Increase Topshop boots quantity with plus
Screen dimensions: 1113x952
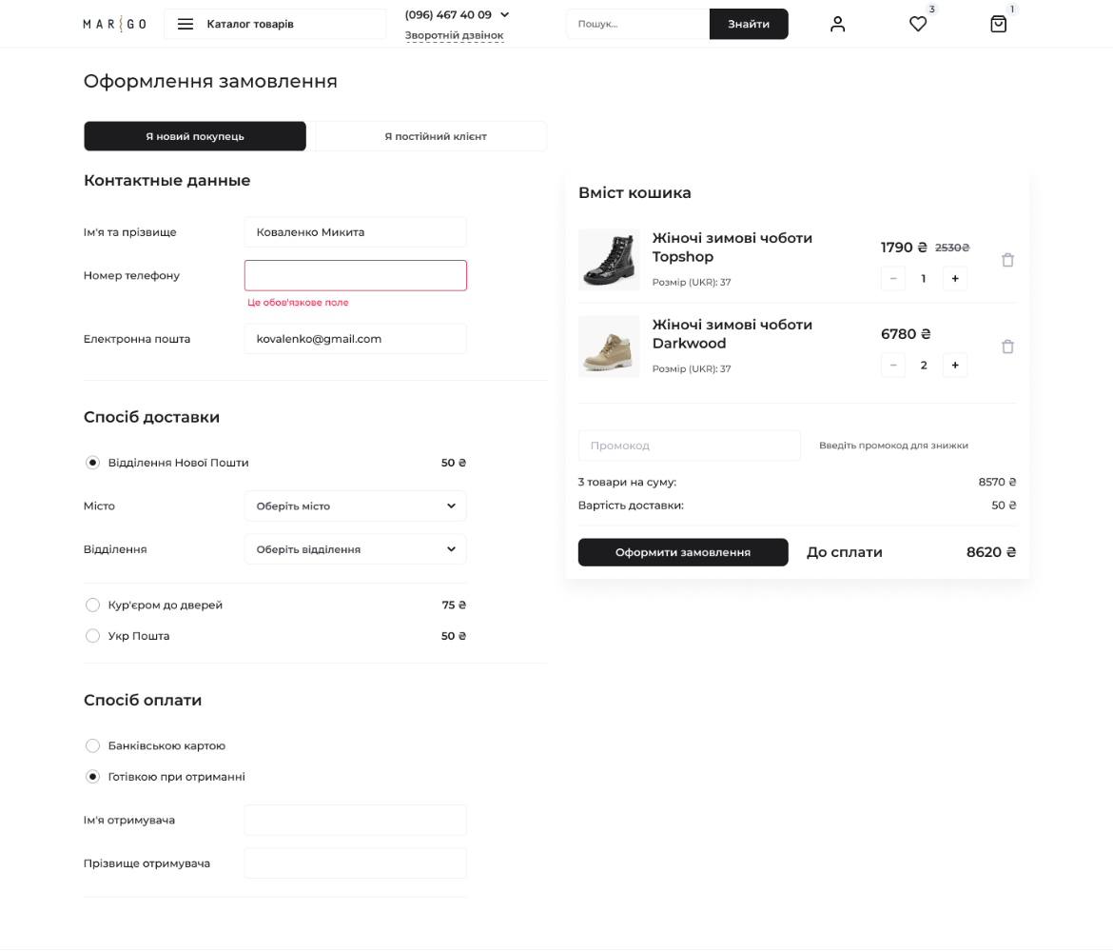pos(954,279)
